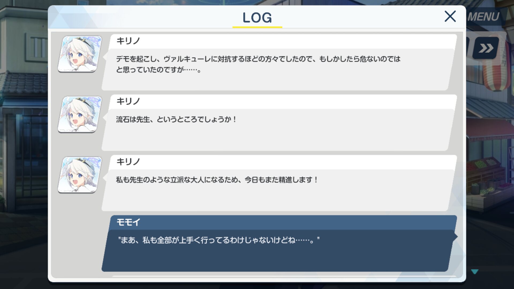
Task: Close the LOG window with X
Action: [x=450, y=16]
